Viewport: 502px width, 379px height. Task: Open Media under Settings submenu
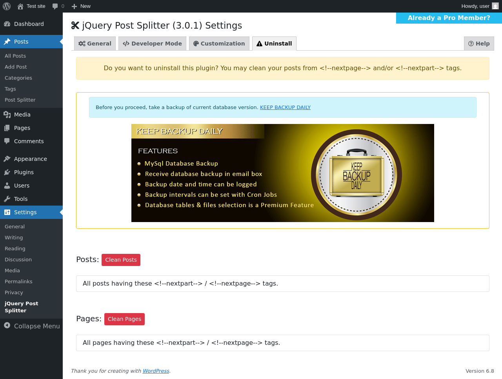(12, 271)
